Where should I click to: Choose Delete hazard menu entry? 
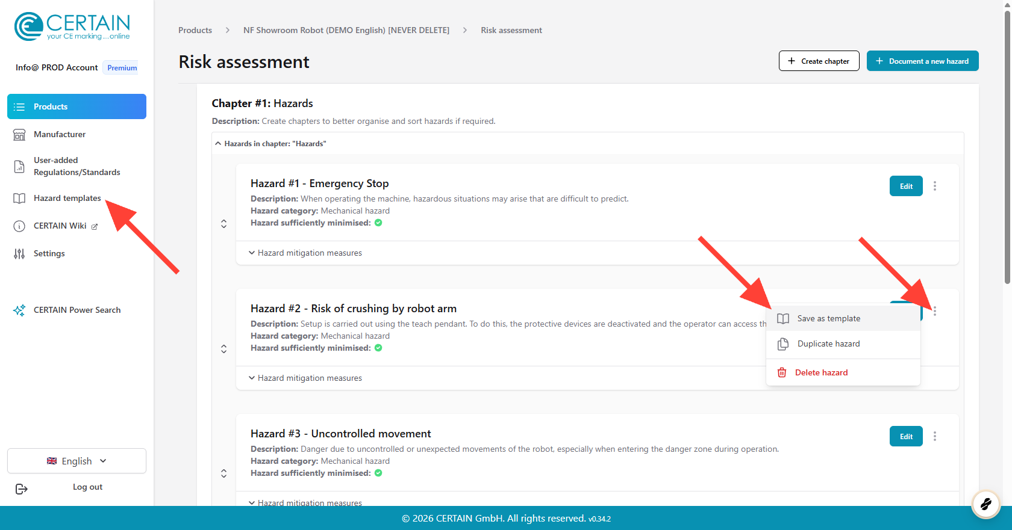843,372
